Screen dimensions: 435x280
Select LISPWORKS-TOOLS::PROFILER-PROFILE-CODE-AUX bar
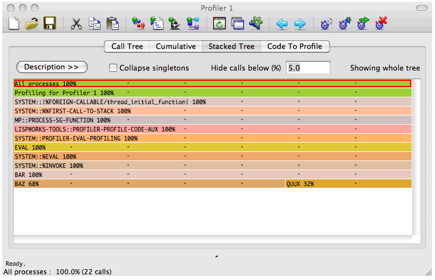(213, 129)
